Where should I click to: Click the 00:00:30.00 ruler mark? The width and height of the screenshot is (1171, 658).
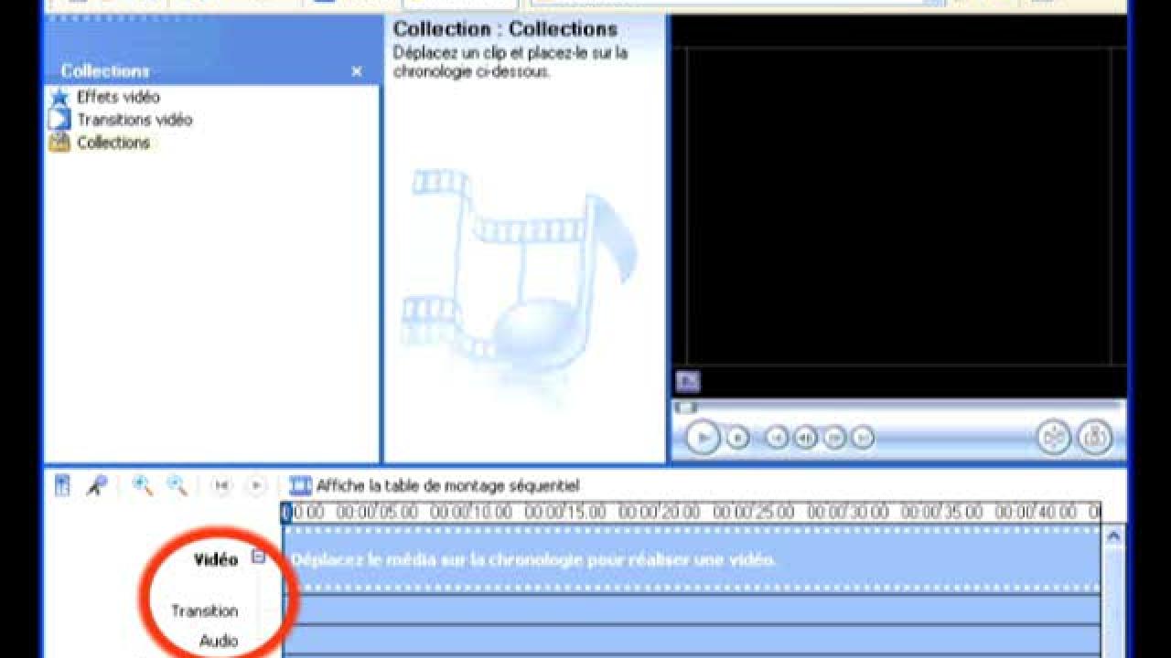pyautogui.click(x=848, y=513)
